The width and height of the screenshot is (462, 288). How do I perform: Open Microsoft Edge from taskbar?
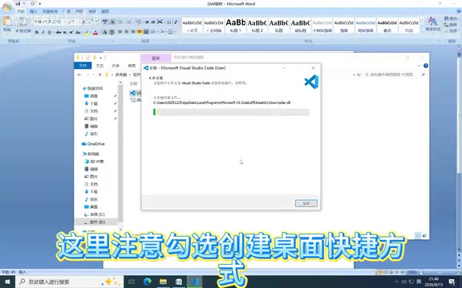click(148, 282)
